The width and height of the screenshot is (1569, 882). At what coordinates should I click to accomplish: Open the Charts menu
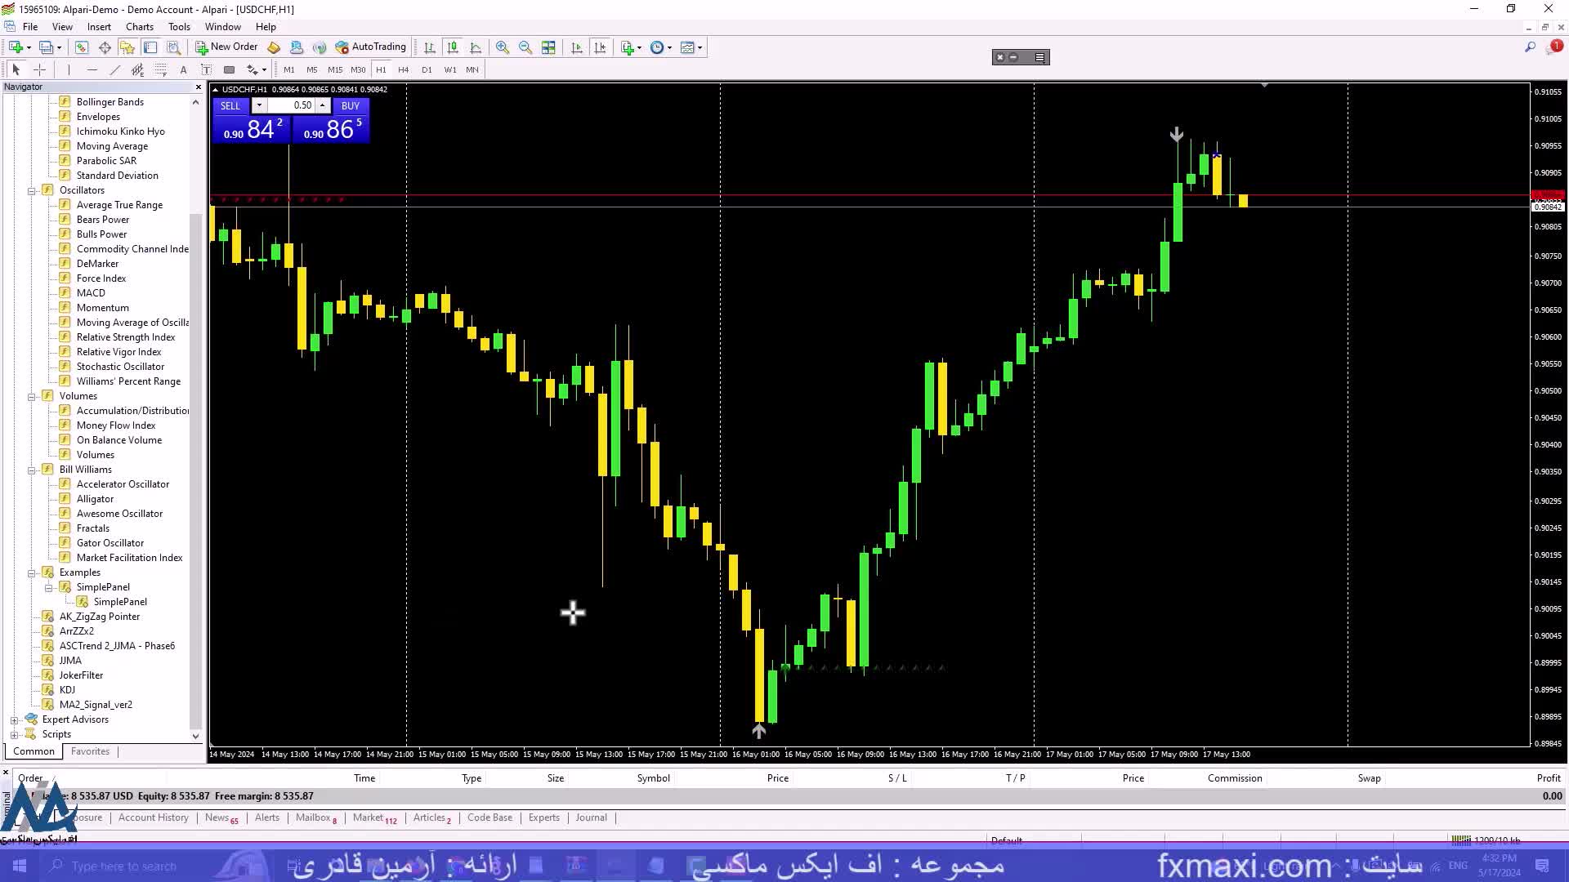pos(139,27)
